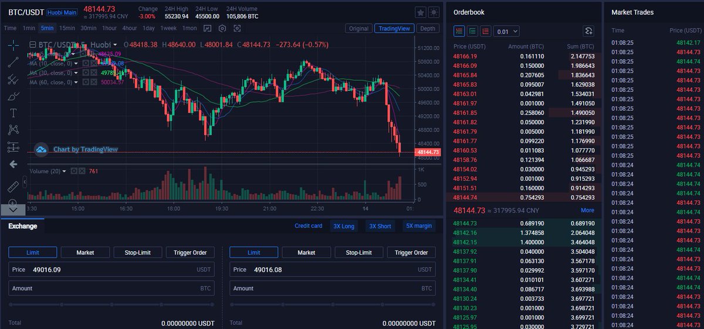Select the ruler measure tool
Image resolution: width=704 pixels, height=329 pixels.
point(13,187)
